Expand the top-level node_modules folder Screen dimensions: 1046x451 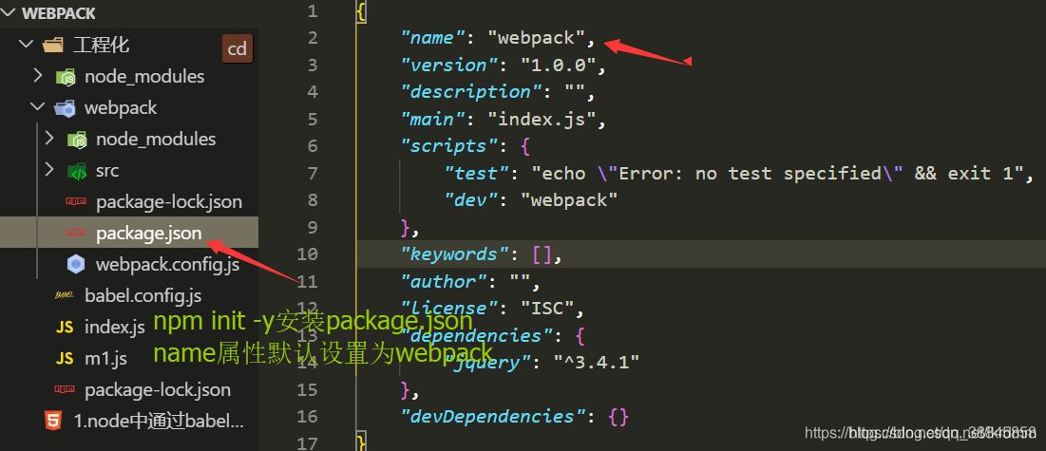coord(38,76)
